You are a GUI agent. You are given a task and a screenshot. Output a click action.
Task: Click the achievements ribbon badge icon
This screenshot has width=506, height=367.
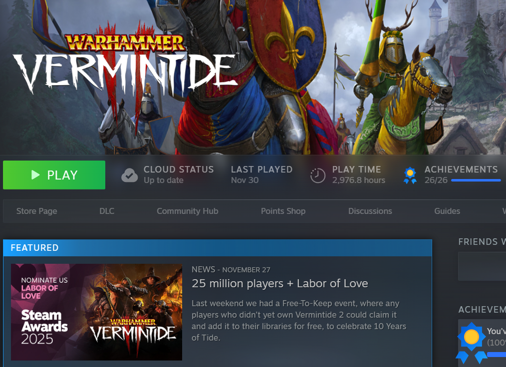point(410,176)
